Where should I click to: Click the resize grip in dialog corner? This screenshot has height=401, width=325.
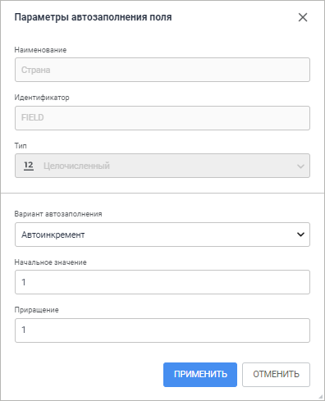(x=321, y=397)
